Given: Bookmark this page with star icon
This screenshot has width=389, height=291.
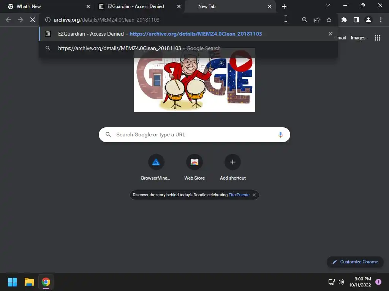Looking at the screenshot, I should coord(329,20).
